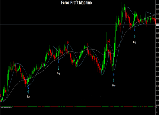Image resolution: width=159 pixels, height=115 pixels.
Task: Click teal arrow above rightmost Buy label
Action: [x=134, y=37]
